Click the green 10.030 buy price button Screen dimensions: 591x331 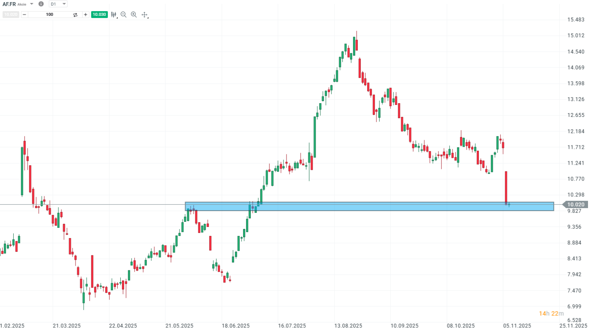point(99,15)
